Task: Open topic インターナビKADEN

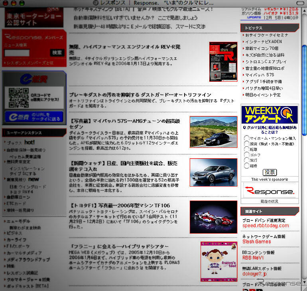Action: pyautogui.click(x=264, y=42)
